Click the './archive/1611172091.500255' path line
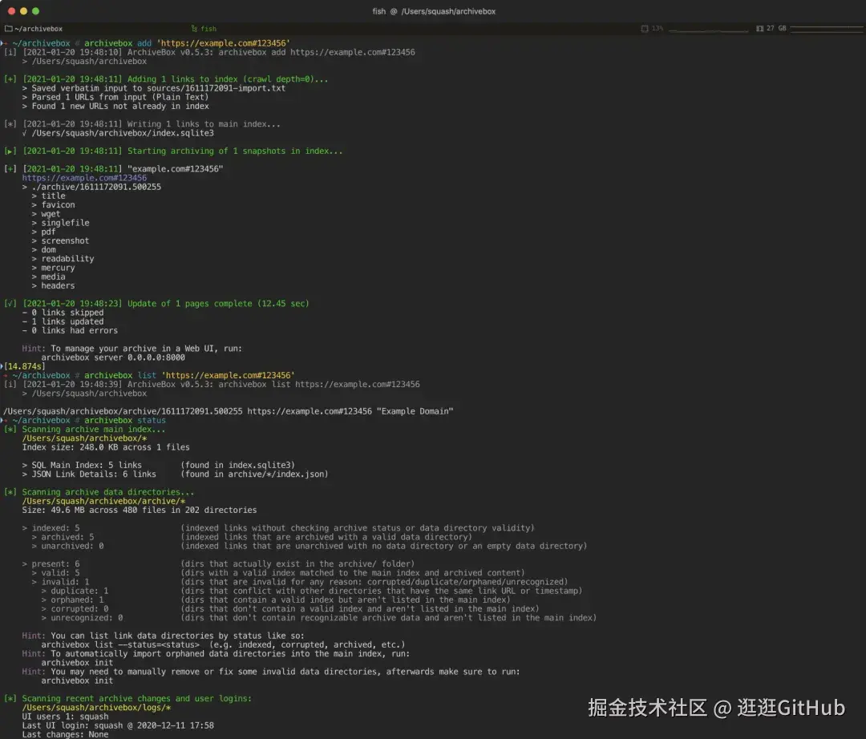Viewport: 866px width, 739px height. [x=91, y=187]
